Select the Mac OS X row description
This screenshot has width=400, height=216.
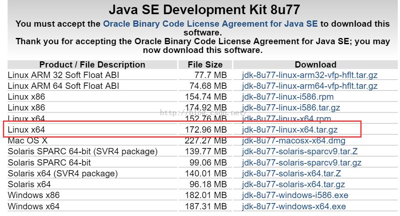28,141
